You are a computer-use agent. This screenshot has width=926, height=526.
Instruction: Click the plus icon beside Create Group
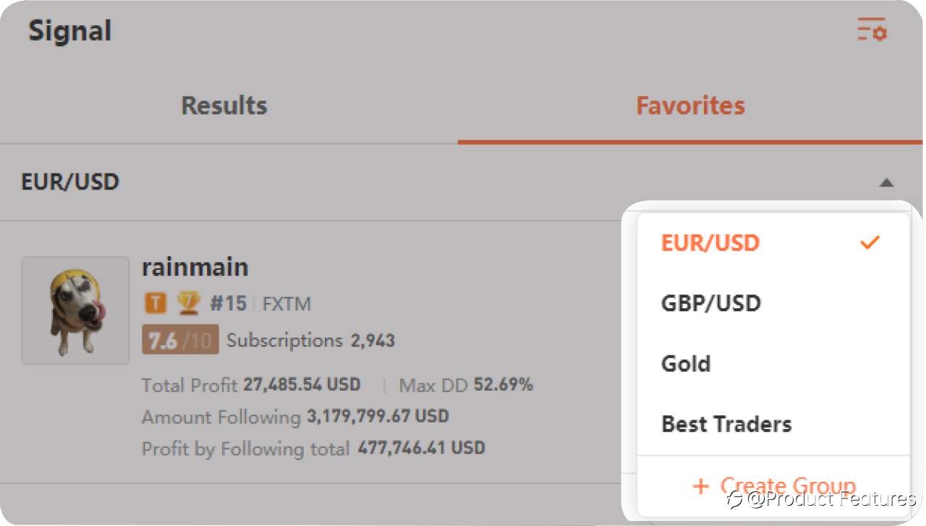[x=700, y=485]
